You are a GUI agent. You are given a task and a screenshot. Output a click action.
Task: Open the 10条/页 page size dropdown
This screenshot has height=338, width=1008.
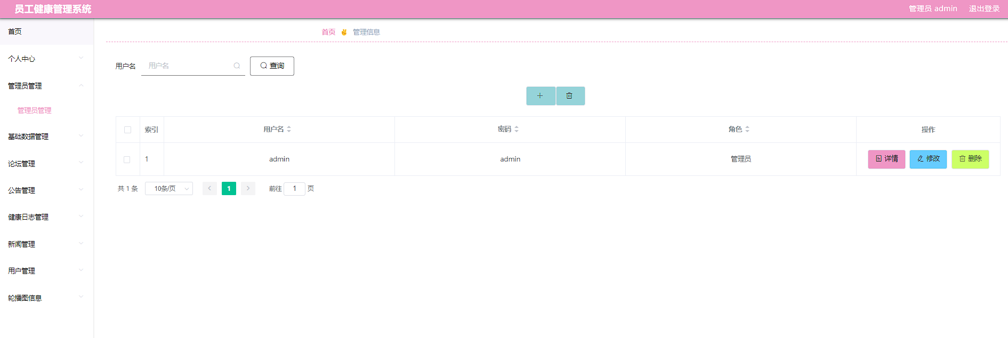click(x=169, y=189)
